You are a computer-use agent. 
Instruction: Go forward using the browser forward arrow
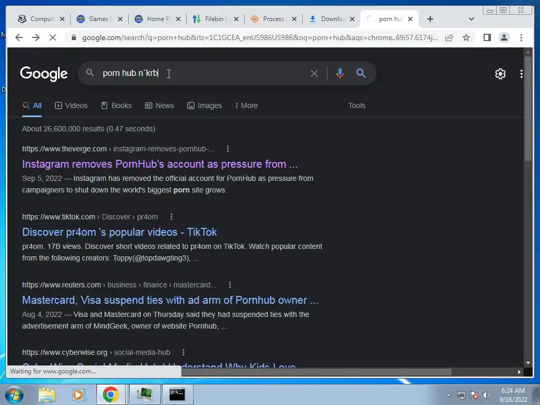pos(36,37)
